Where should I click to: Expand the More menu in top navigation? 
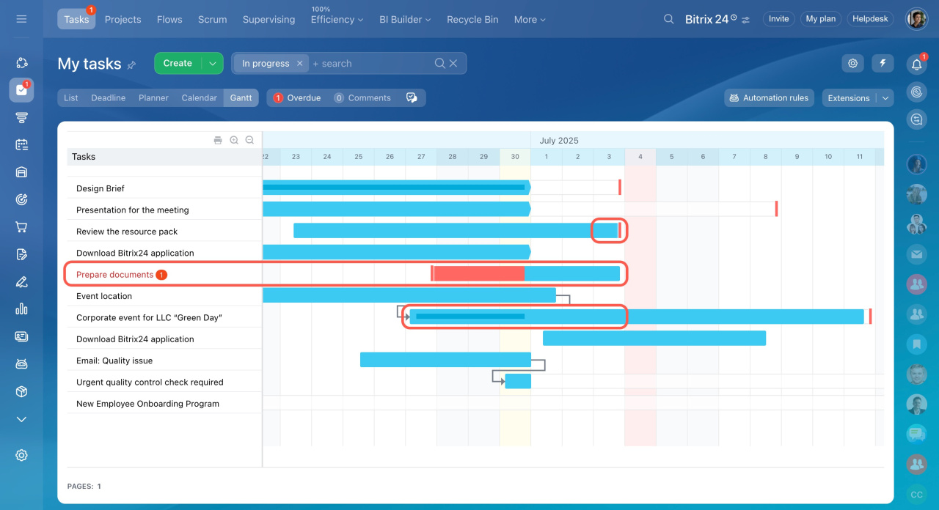tap(530, 20)
